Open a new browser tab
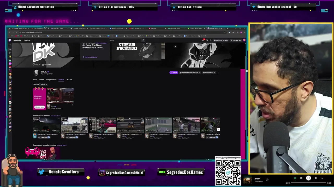Viewport: 334px width, 187px height. point(227,29)
